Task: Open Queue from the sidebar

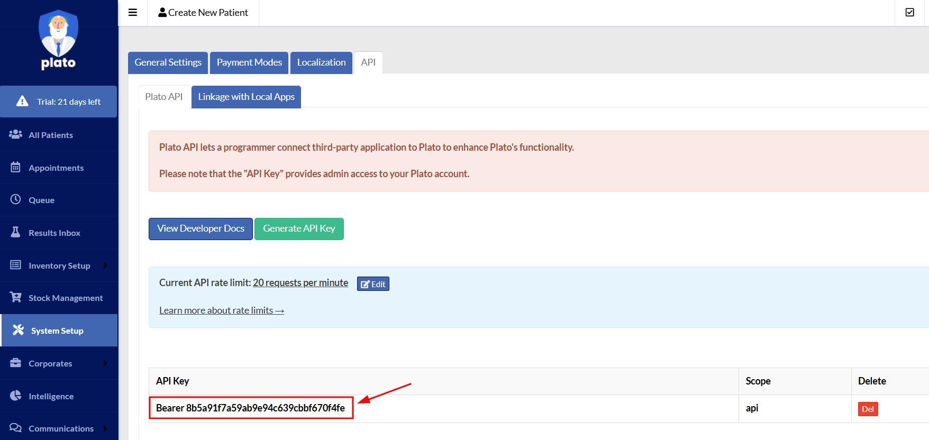Action: pos(59,200)
